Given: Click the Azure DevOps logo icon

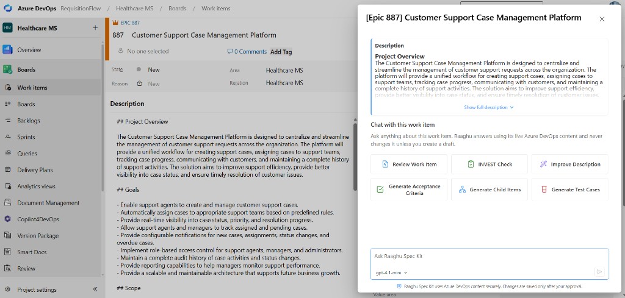Looking at the screenshot, I should tap(7, 8).
